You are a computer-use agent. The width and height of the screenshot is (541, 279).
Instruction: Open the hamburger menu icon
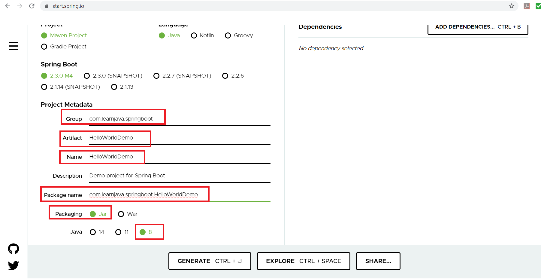click(14, 46)
